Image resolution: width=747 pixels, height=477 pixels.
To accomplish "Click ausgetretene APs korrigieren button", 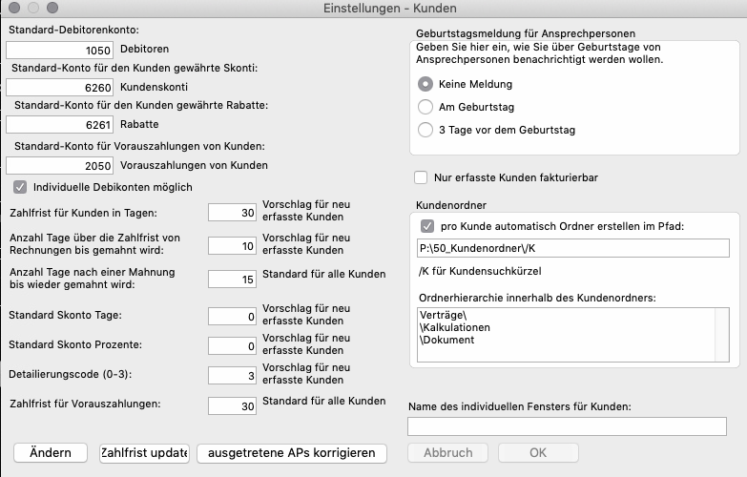I will [292, 452].
